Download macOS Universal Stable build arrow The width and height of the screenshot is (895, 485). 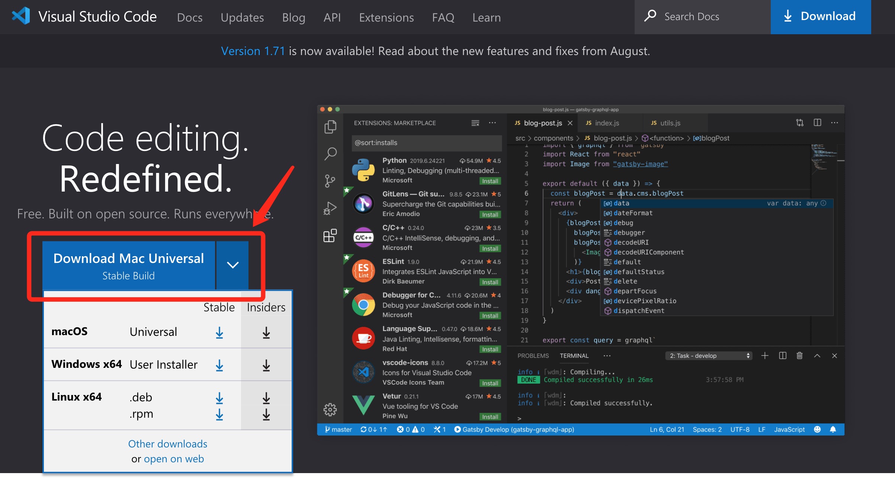[219, 332]
